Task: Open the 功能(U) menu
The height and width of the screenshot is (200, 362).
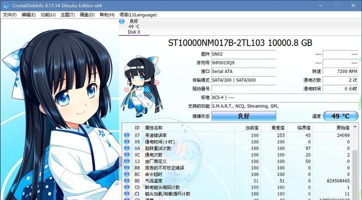Action: pos(48,15)
